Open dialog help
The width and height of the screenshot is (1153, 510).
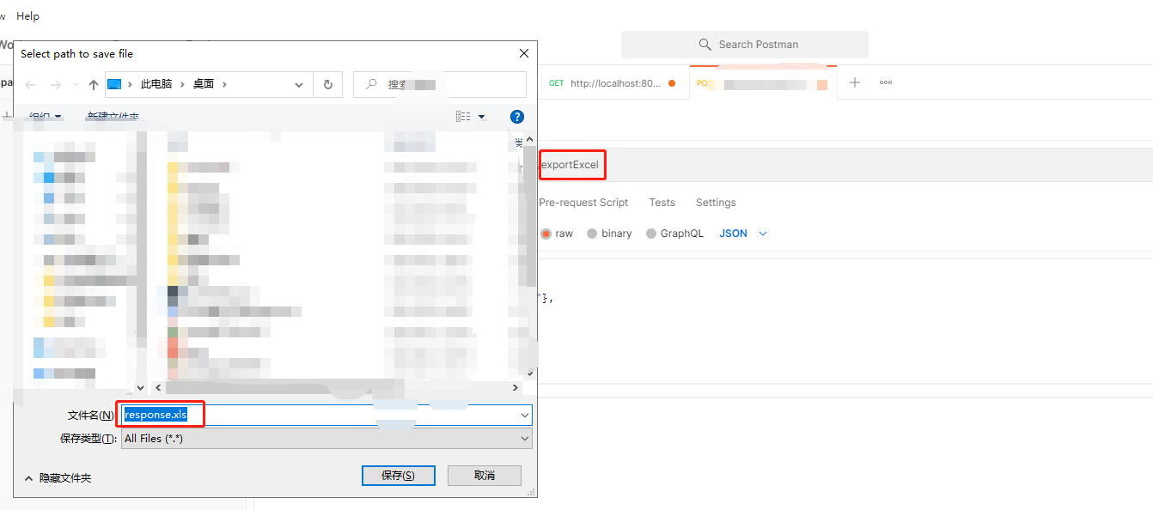(x=517, y=116)
